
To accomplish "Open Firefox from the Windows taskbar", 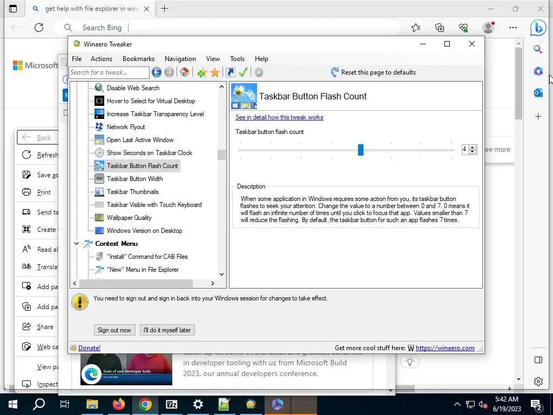I will coord(118,404).
